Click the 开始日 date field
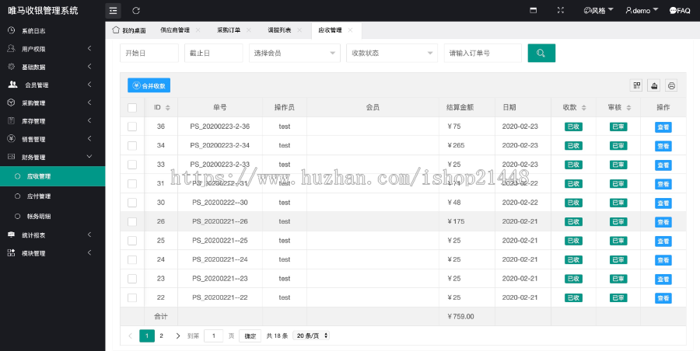 pos(149,53)
